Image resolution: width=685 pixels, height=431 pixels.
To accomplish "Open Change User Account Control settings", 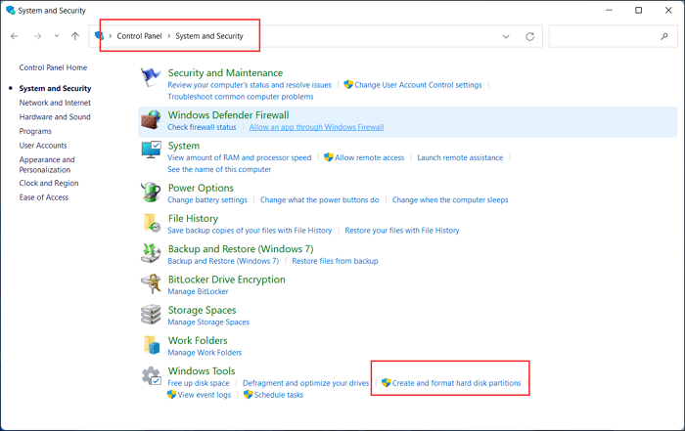I will coord(418,85).
